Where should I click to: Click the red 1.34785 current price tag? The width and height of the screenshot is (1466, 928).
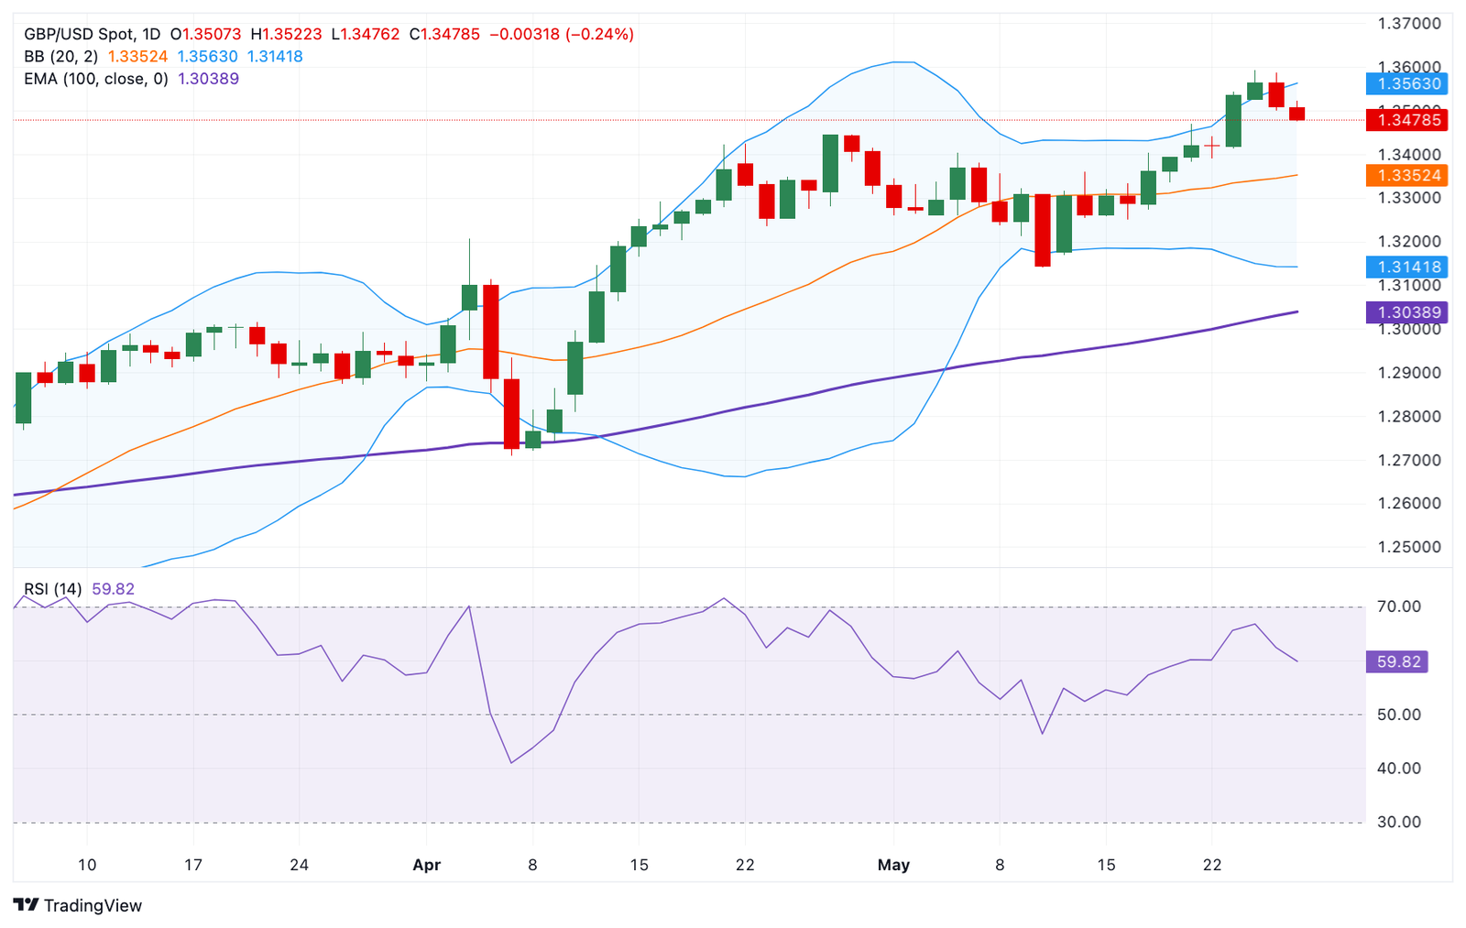[x=1406, y=120]
